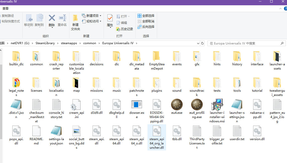Screen dimensions: 287x163
Task: Refresh the current folder view
Action: 203,43
